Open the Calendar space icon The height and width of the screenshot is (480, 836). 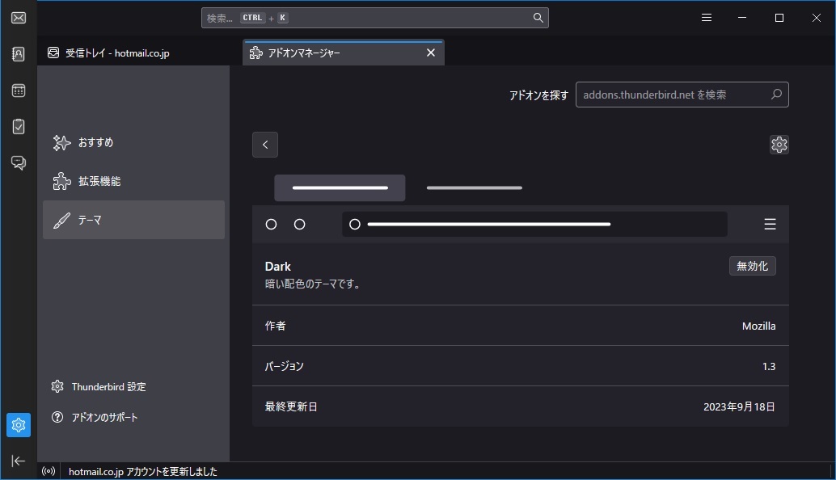[x=18, y=91]
